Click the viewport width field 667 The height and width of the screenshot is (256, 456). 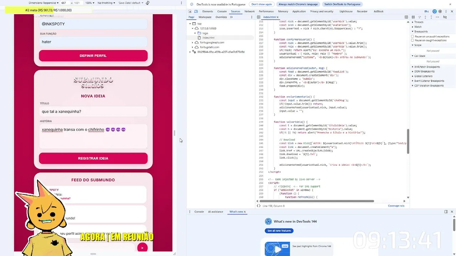64,3
